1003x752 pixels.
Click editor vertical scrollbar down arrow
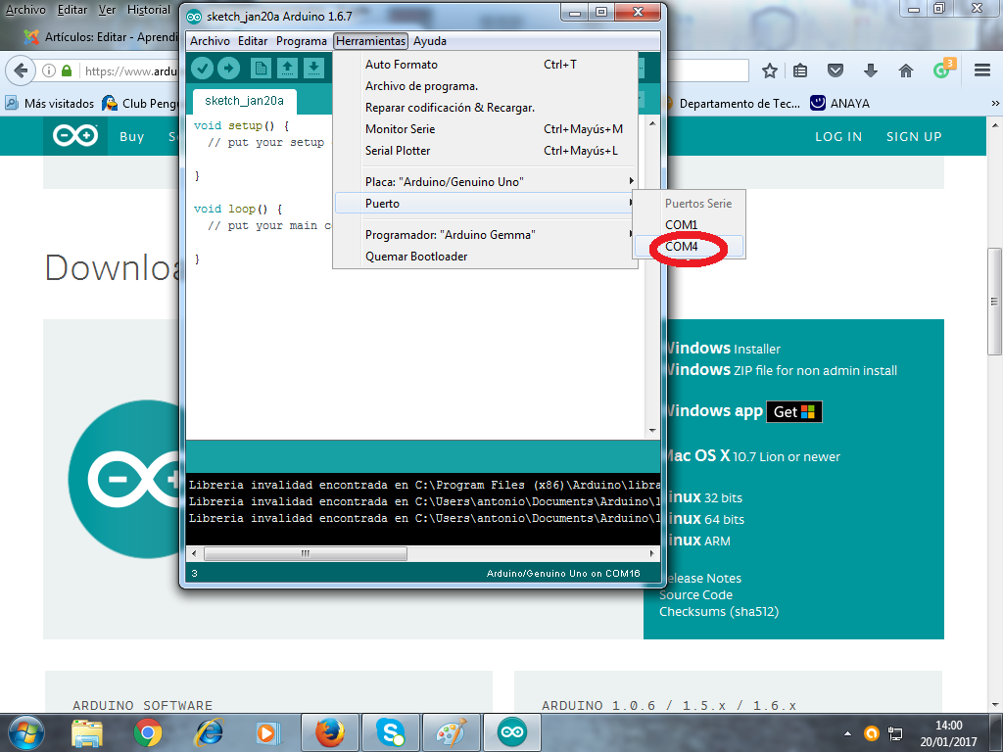(x=651, y=431)
